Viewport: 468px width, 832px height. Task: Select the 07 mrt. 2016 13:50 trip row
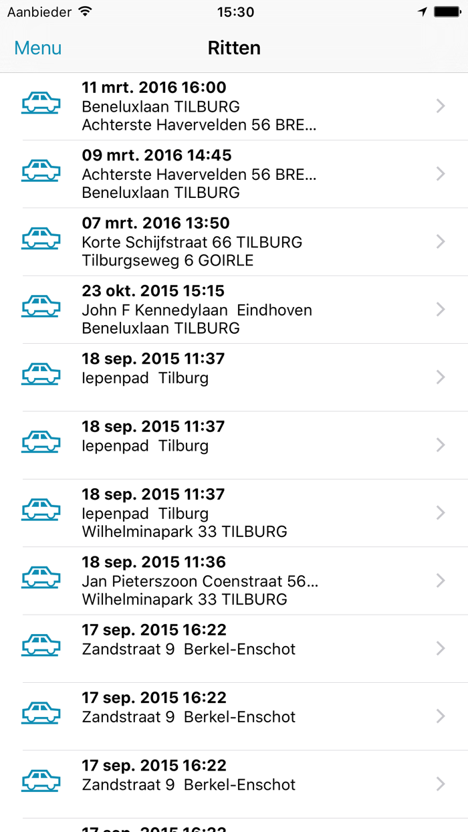[x=234, y=241]
